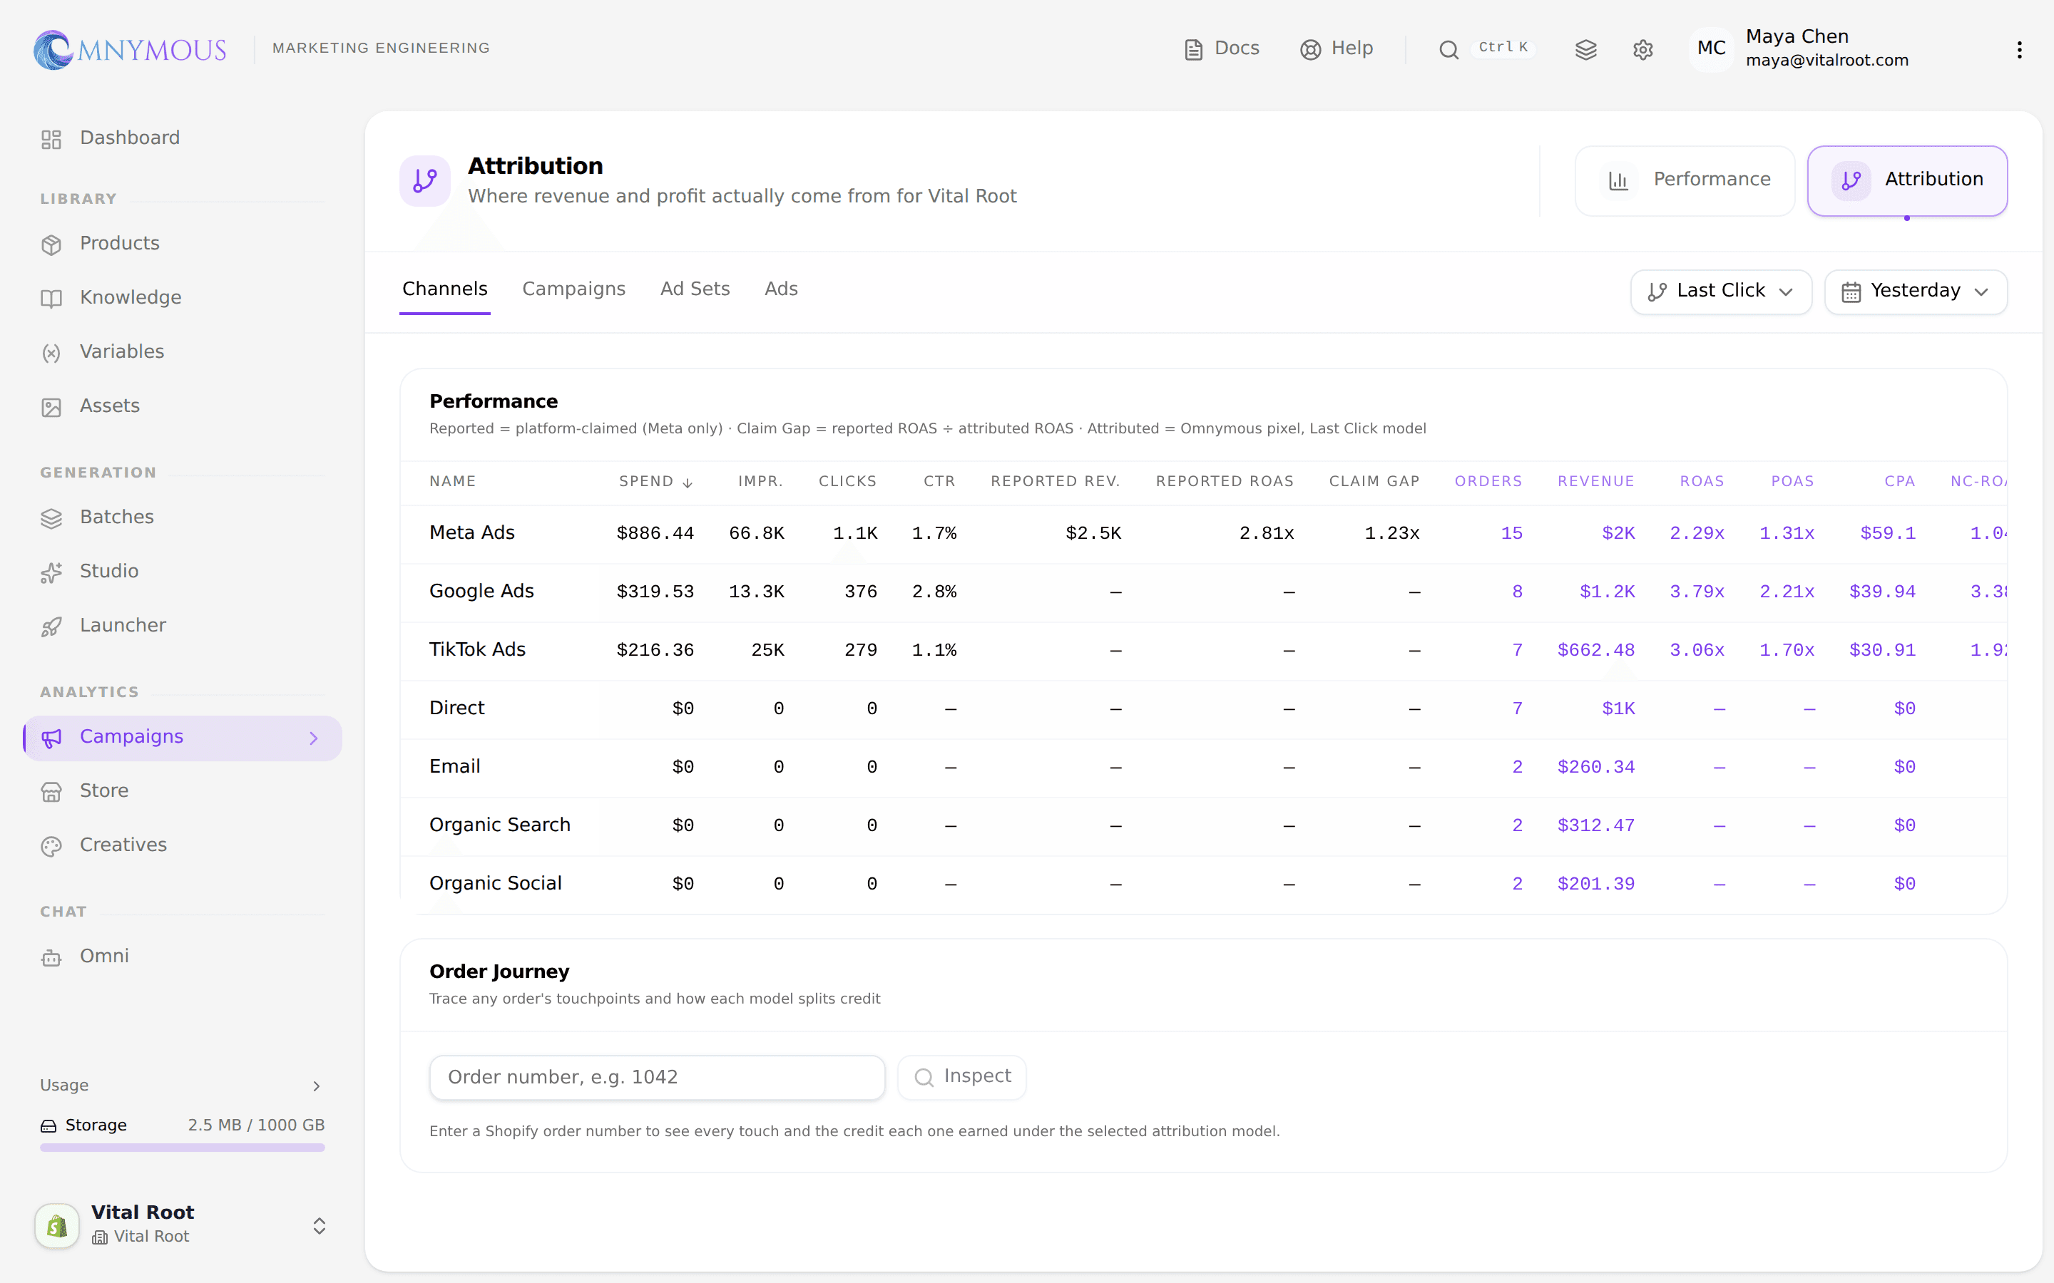Click the Ctrl K shortcut badge

[1502, 48]
